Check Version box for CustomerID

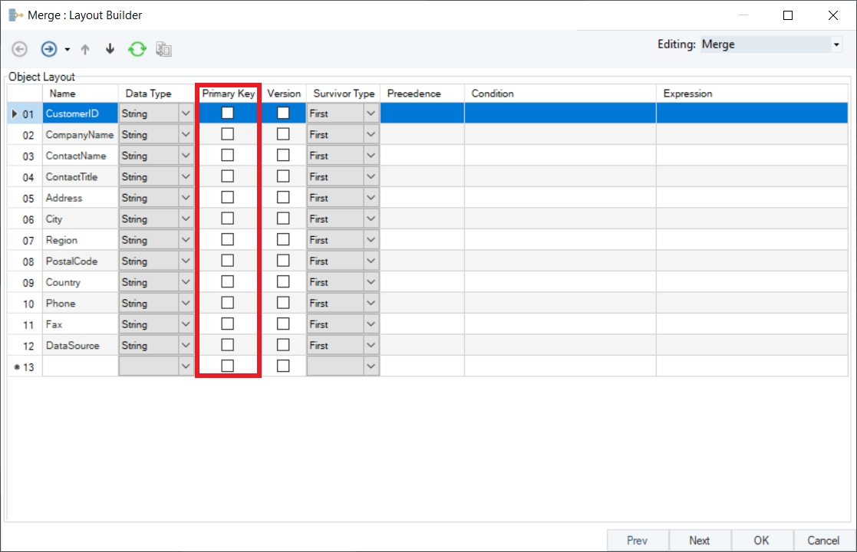(x=283, y=113)
